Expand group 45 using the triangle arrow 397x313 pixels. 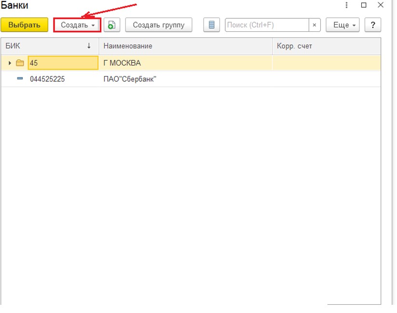pyautogui.click(x=10, y=63)
